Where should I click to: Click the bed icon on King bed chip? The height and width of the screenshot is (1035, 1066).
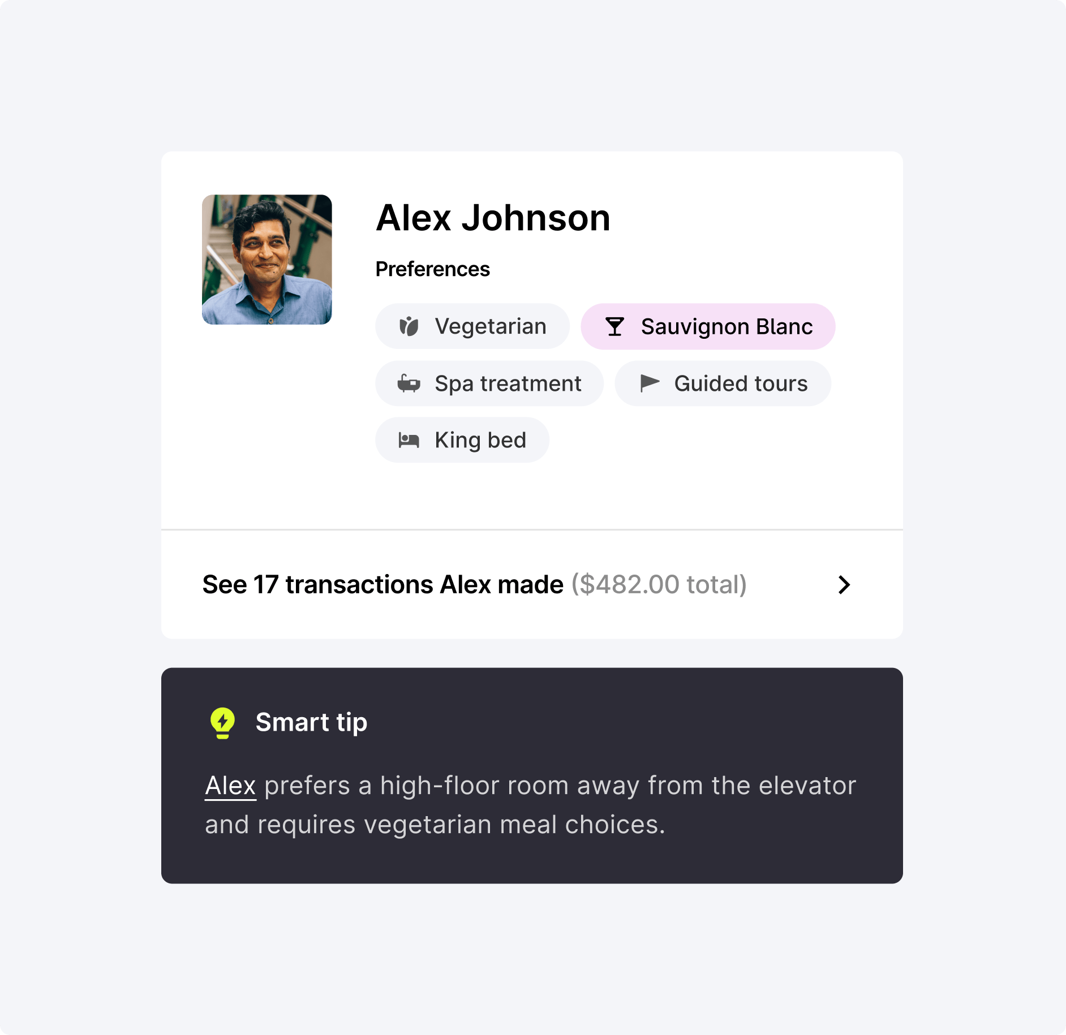click(409, 440)
